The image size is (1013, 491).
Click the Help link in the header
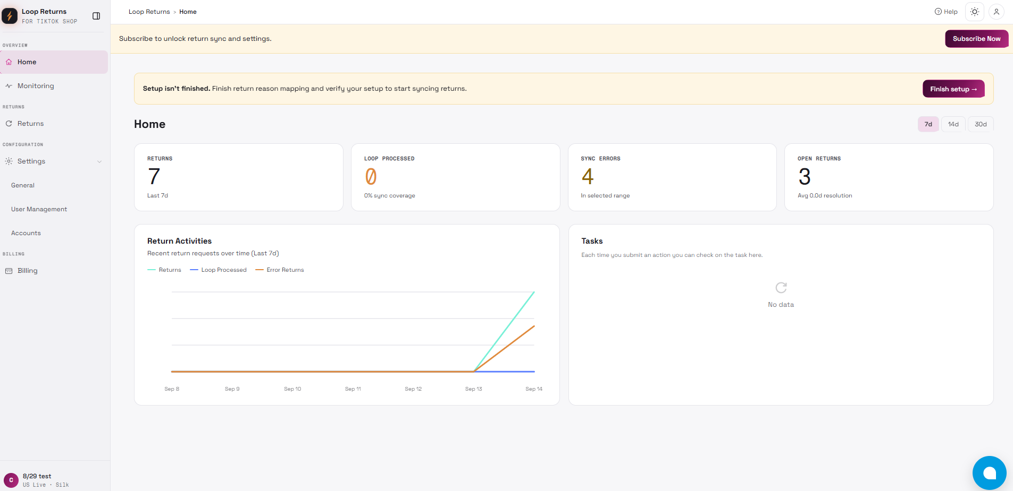click(x=946, y=12)
